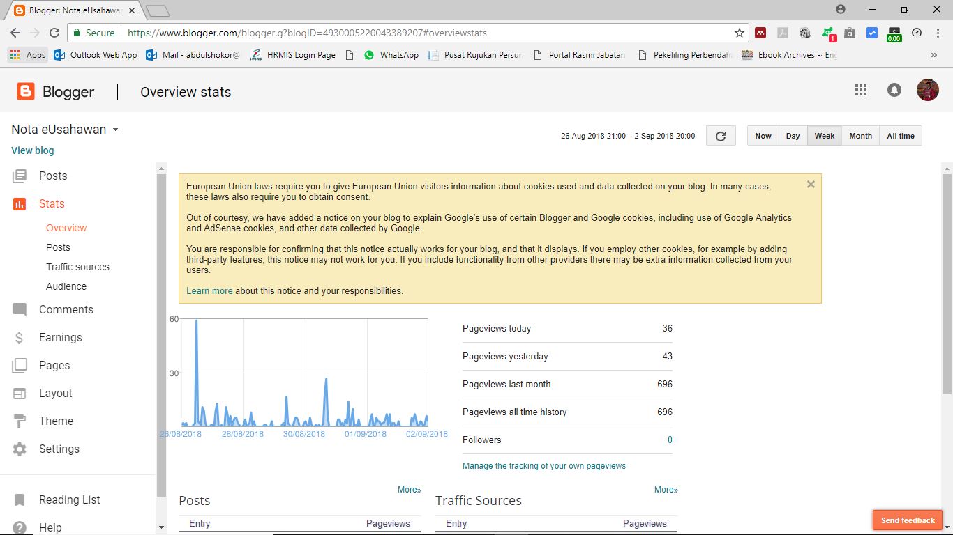The image size is (953, 535).
Task: Click the Earnings dollar icon
Action: 20,338
